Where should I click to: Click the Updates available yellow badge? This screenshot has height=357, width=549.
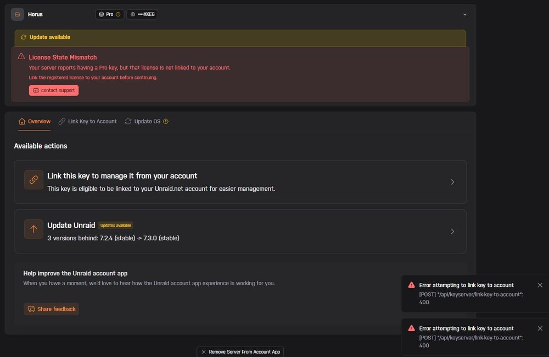[x=115, y=225]
